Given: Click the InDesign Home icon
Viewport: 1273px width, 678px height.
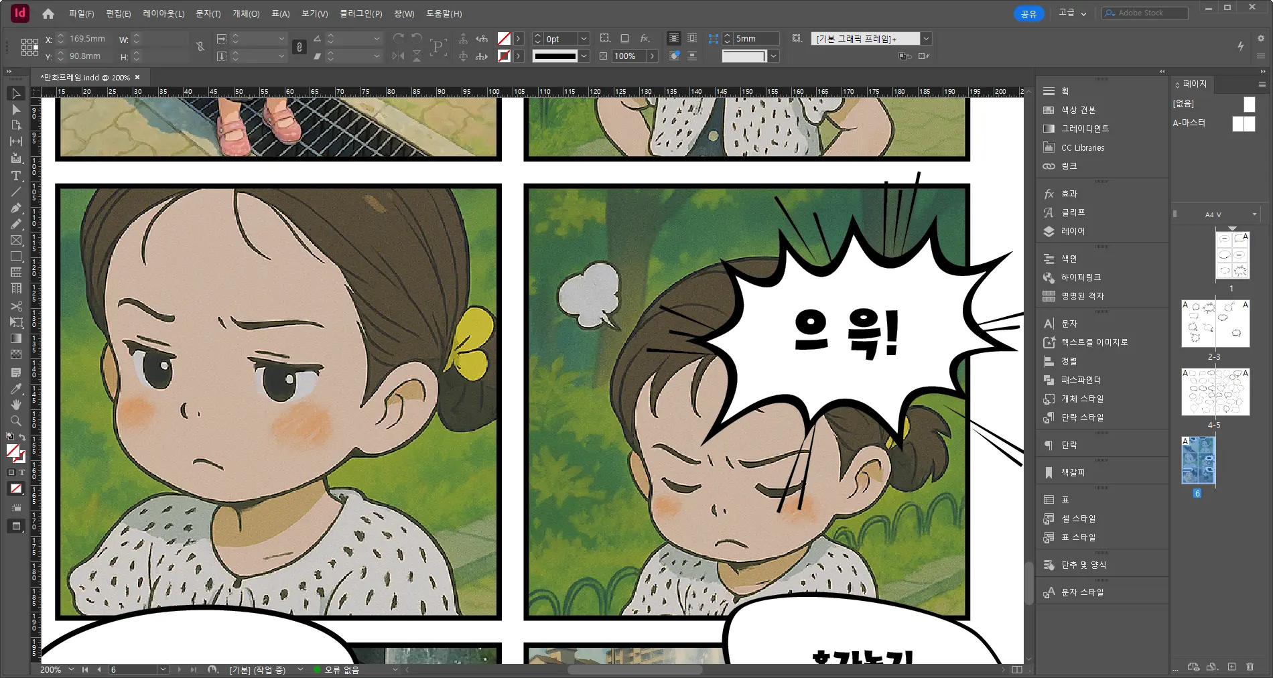Looking at the screenshot, I should pos(48,13).
